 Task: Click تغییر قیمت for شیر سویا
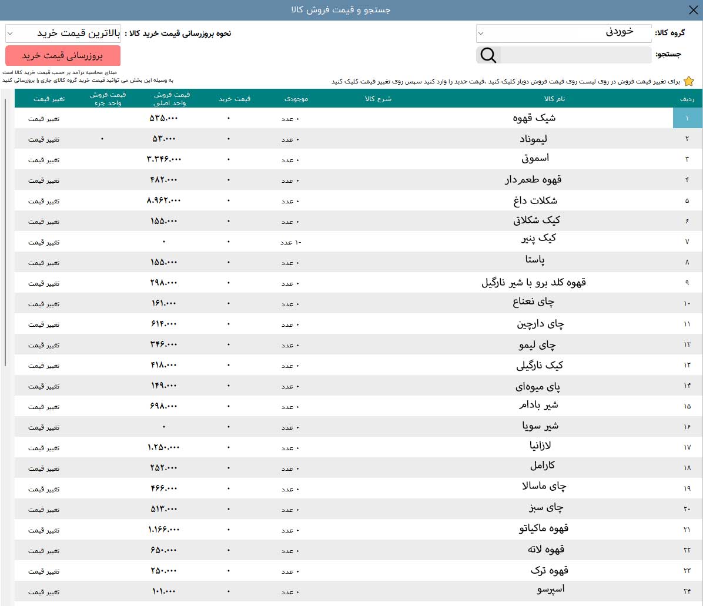click(44, 427)
